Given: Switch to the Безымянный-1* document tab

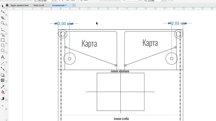Looking at the screenshot, I should 59,5.
